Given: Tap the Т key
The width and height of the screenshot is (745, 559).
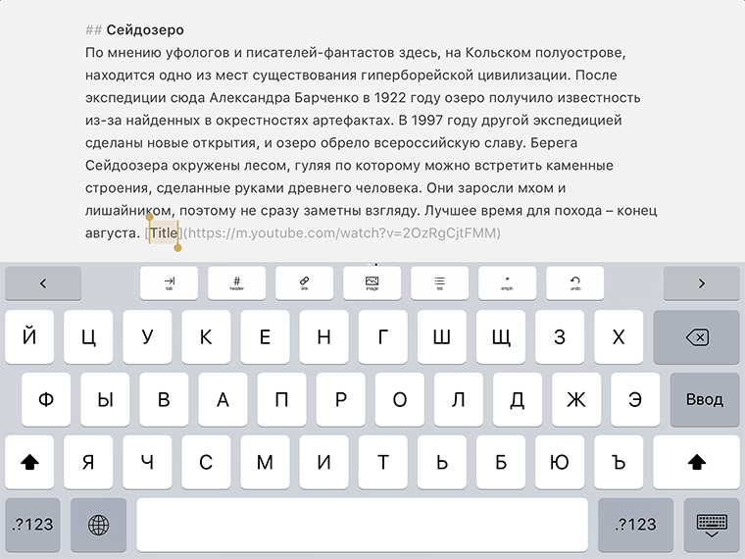Looking at the screenshot, I should coord(383,462).
